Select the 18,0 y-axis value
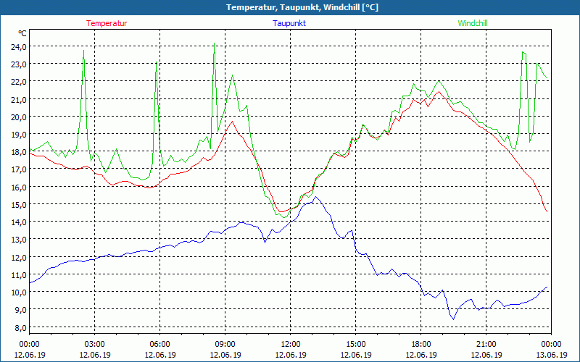This screenshot has width=580, height=362. 19,152
